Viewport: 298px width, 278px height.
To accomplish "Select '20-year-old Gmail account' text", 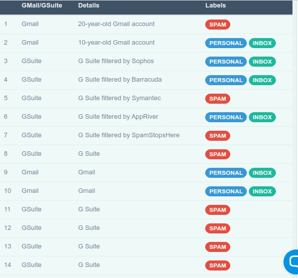I will [x=116, y=24].
